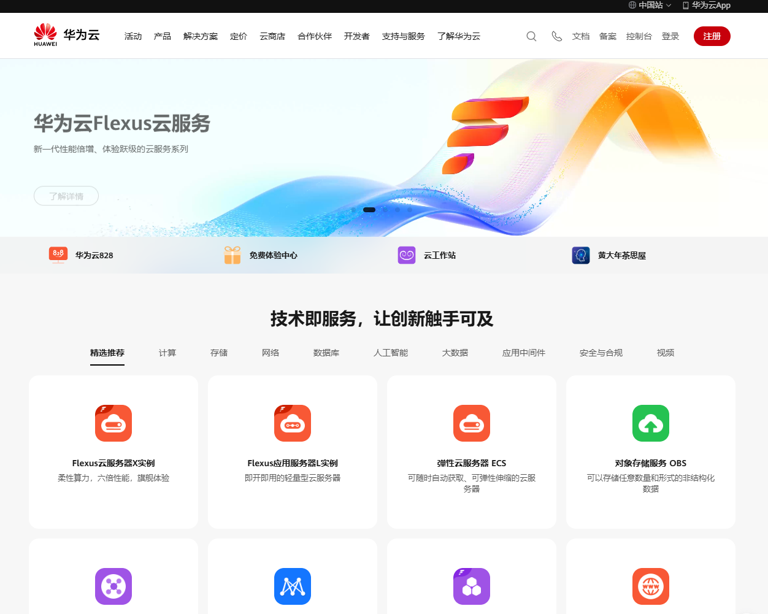Click the 登录 link

[x=670, y=36]
